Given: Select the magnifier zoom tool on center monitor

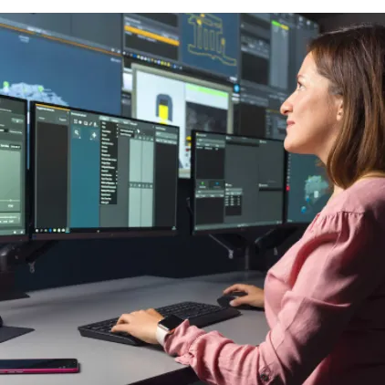Looking at the screenshot, I should click(x=77, y=133).
